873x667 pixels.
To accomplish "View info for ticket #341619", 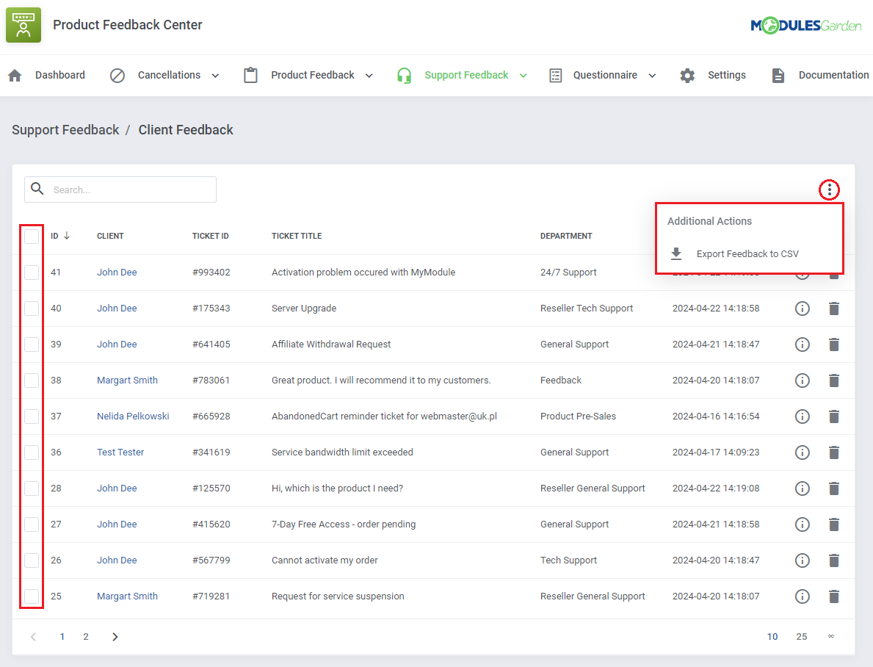I will tap(803, 453).
